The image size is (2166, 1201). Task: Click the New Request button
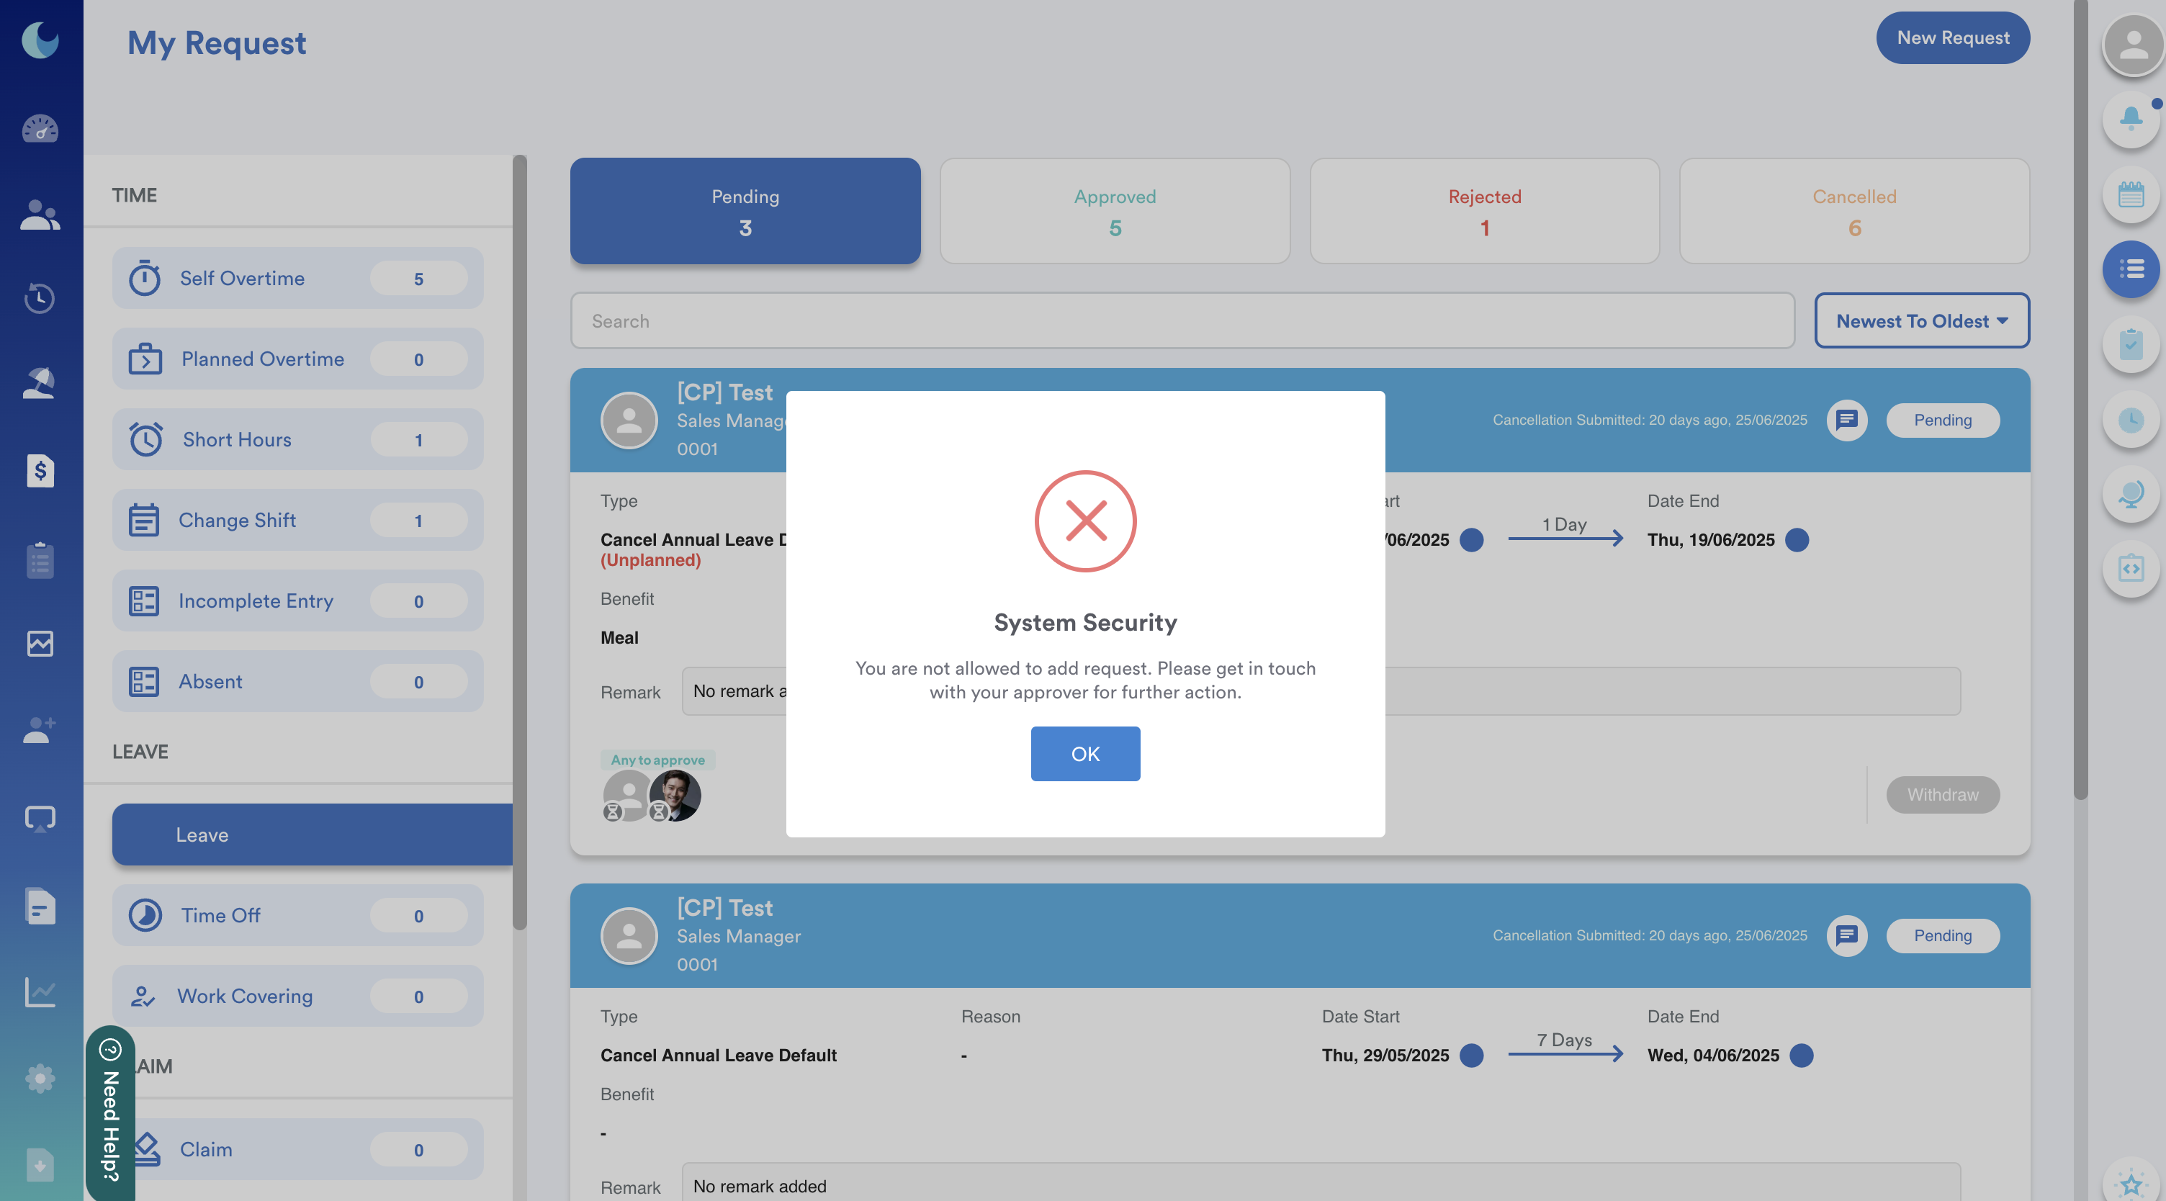point(1952,38)
